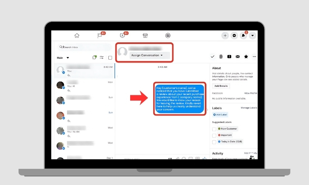Go to Facebook Home icon
Viewport: 309px width, 185px height.
coord(77,36)
